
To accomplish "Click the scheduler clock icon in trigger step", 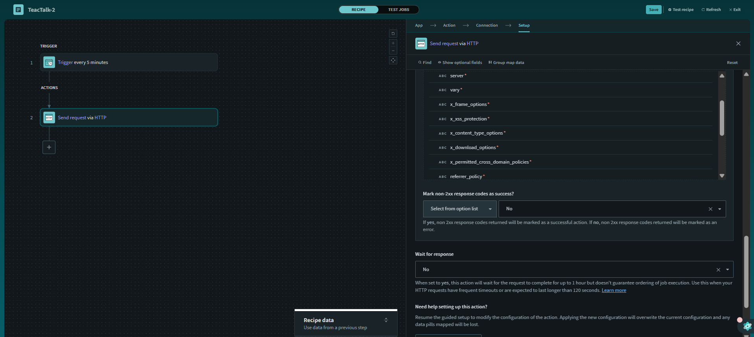I will pos(49,62).
